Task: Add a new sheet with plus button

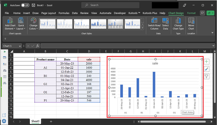Action: [51, 121]
